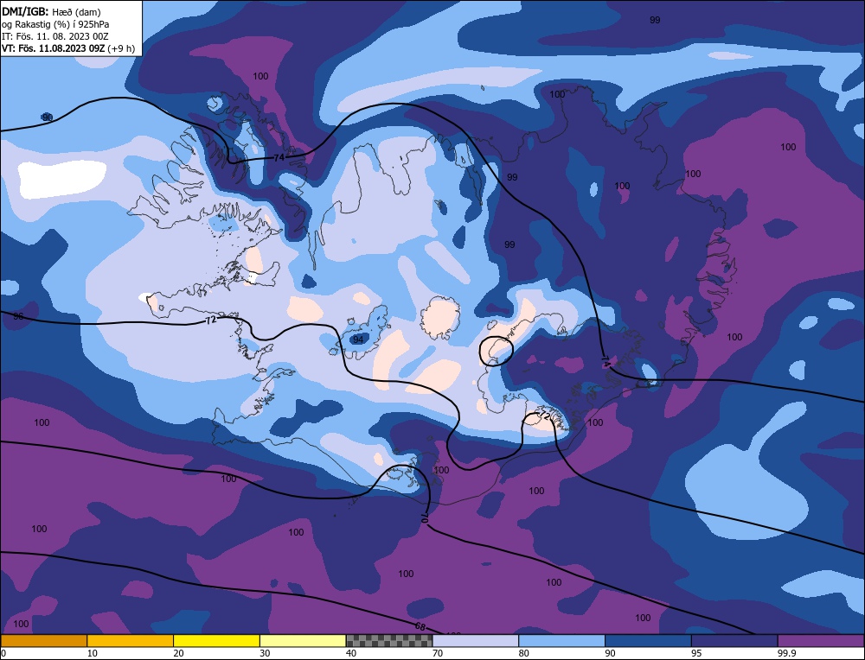865x660 pixels.
Task: Click the '96' value at the map's left edge
Action: pyautogui.click(x=18, y=316)
